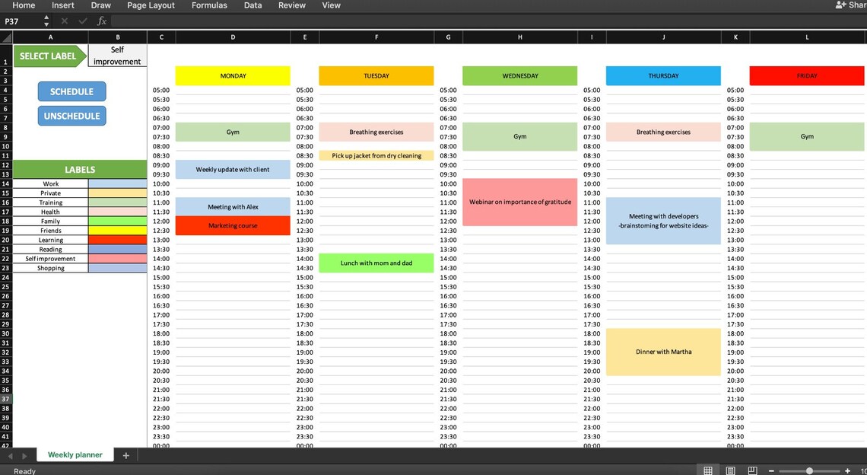The width and height of the screenshot is (867, 475).
Task: Click the Enter checkmark in the formula bar
Action: click(83, 21)
